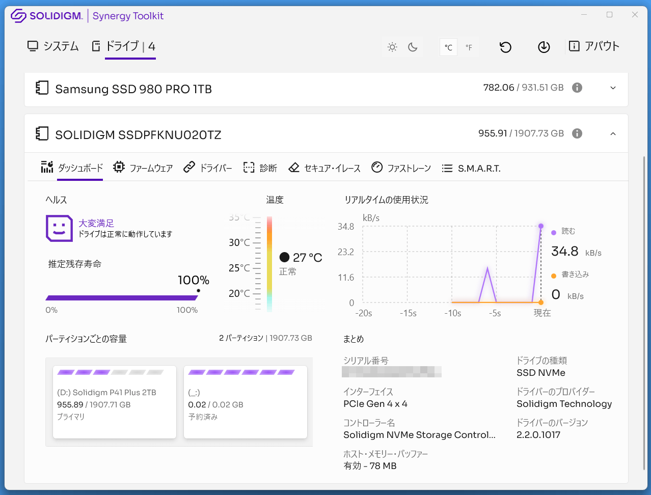Switch to dark theme moon icon

pos(413,47)
